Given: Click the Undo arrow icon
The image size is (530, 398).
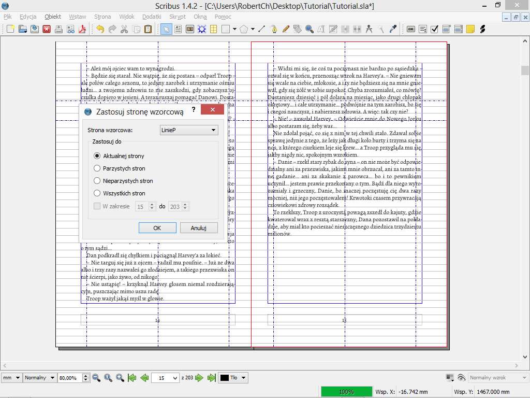Looking at the screenshot, I should (100, 29).
